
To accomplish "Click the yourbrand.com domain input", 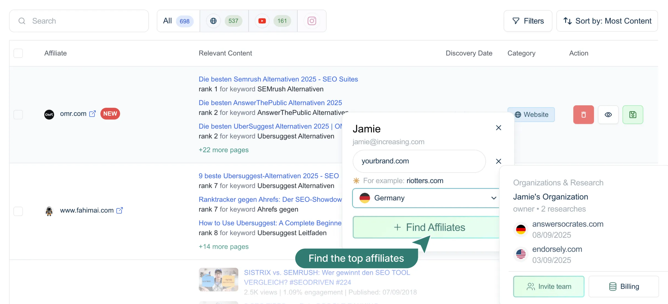I will 419,161.
